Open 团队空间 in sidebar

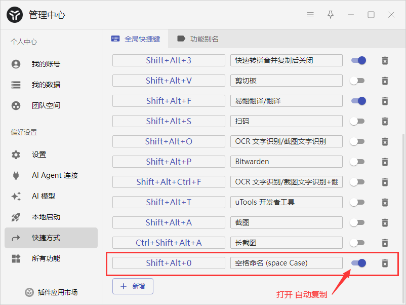point(51,105)
